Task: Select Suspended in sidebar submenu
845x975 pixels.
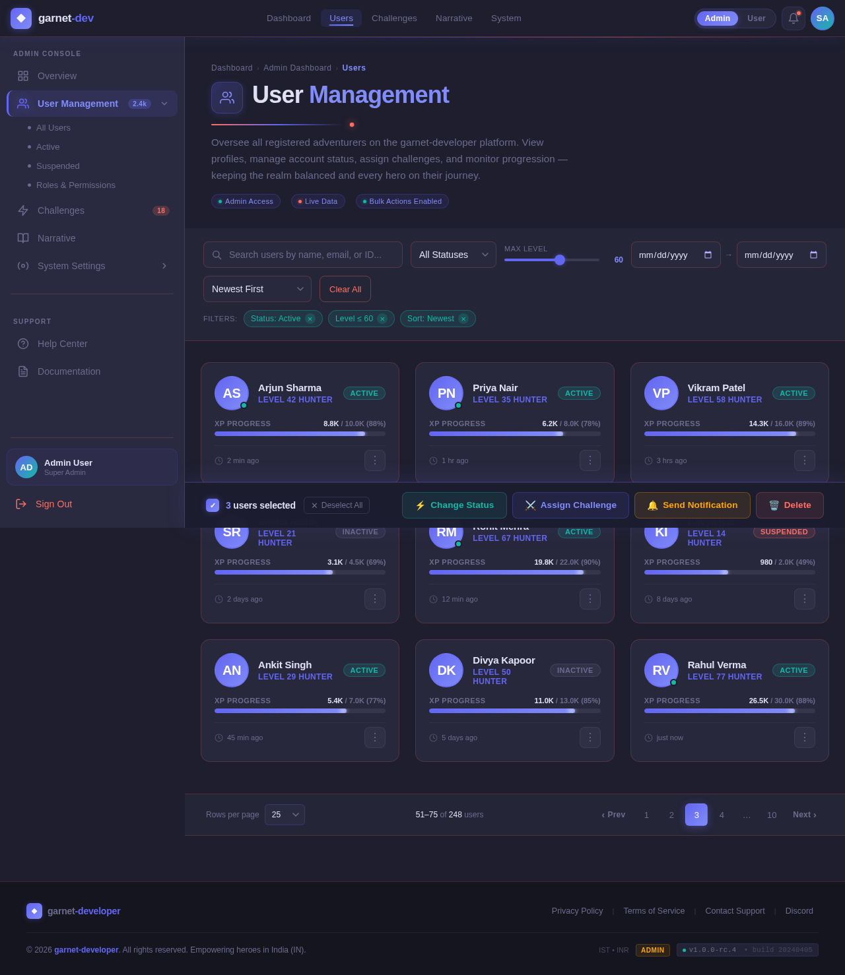Action: pyautogui.click(x=58, y=166)
